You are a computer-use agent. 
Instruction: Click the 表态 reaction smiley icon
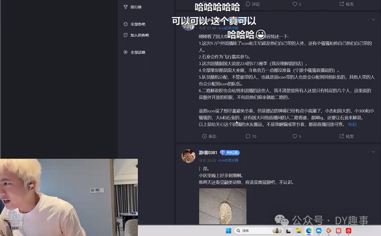point(204,136)
